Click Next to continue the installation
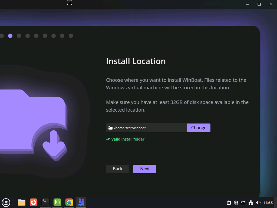 (145, 169)
